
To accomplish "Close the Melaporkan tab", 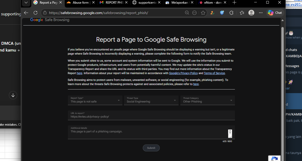I will coord(192,3).
